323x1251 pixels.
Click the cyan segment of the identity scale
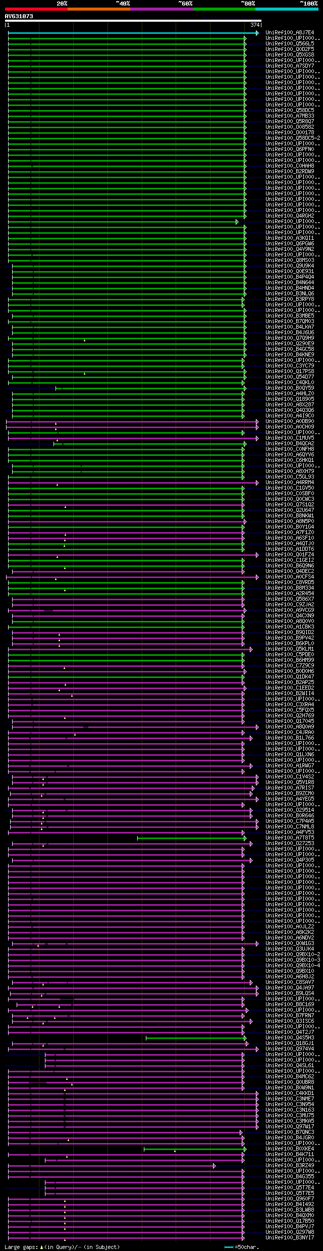287,9
